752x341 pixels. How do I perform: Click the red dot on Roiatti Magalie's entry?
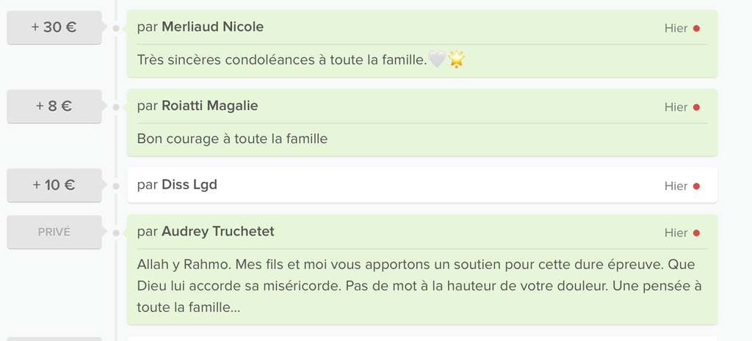pyautogui.click(x=696, y=107)
